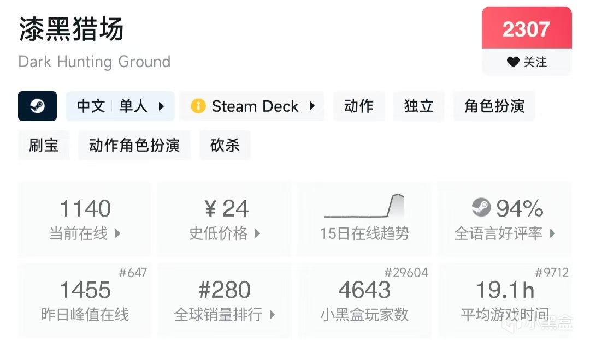Toggle the 关注 follow button
The height and width of the screenshot is (342, 590).
tap(527, 62)
